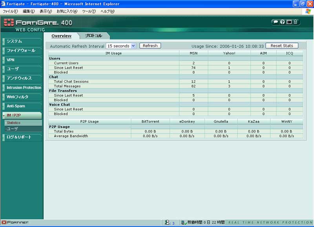Open online help question mark icon
Viewport: 314px width, 227px height.
coord(282,22)
